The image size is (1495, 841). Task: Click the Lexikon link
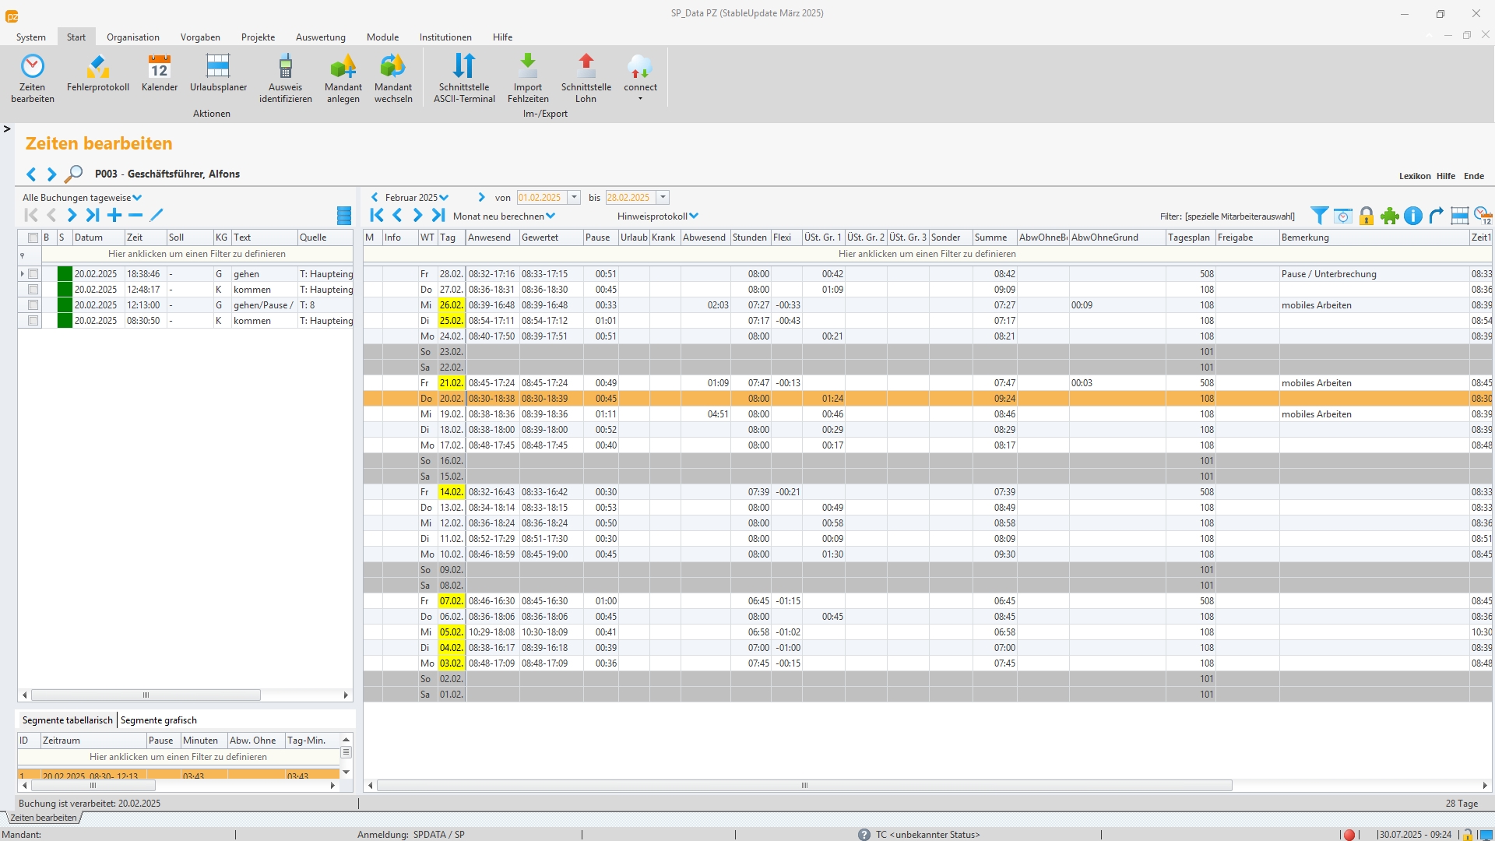tap(1414, 176)
